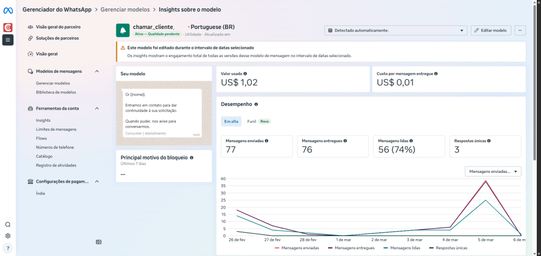541x256 pixels.
Task: Collapse the Modelos de mensagens section
Action: (x=97, y=71)
